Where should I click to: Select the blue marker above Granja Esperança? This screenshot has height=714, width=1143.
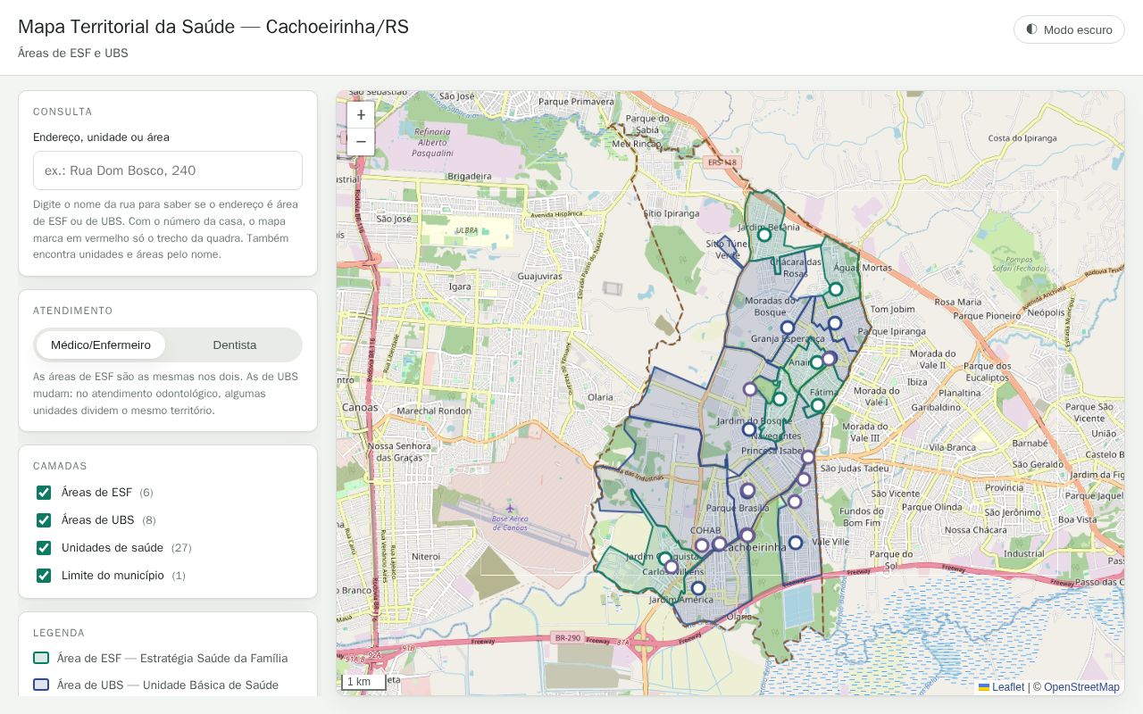click(x=788, y=328)
